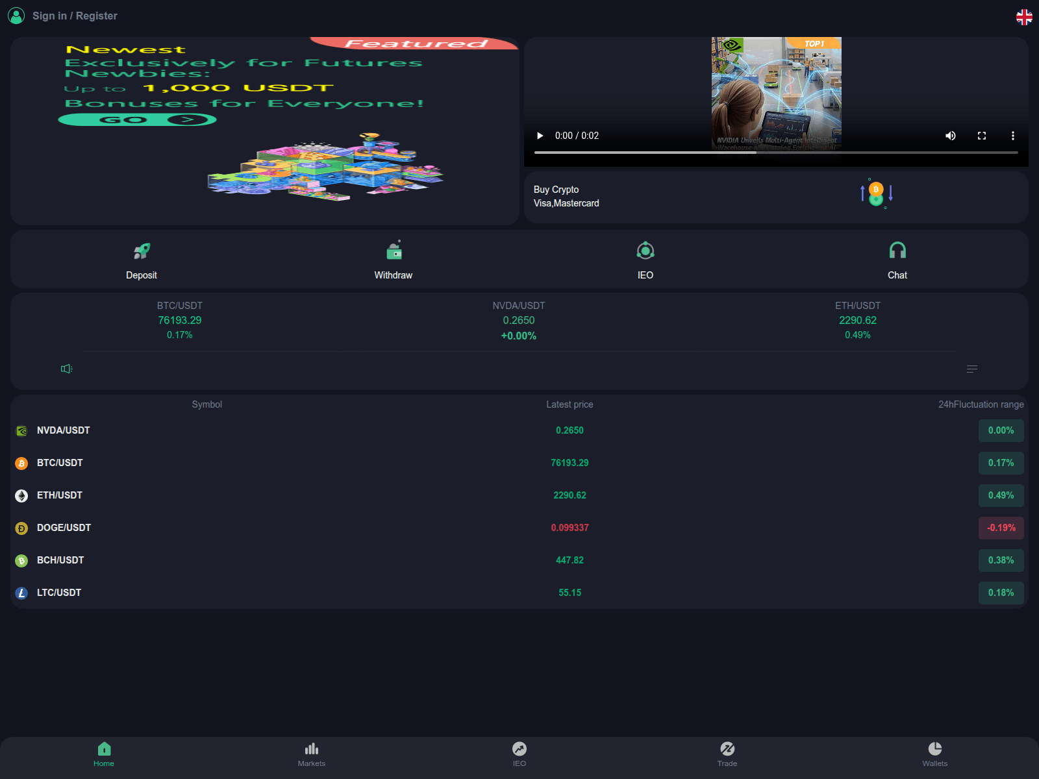This screenshot has width=1039, height=779.
Task: Play the featured NVIDIA video
Action: [540, 136]
